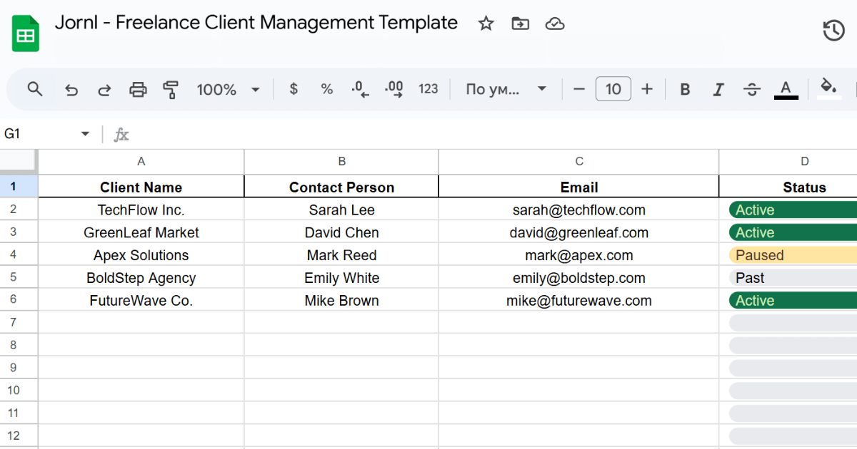Open version history clock icon
The height and width of the screenshot is (449, 857).
tap(833, 30)
